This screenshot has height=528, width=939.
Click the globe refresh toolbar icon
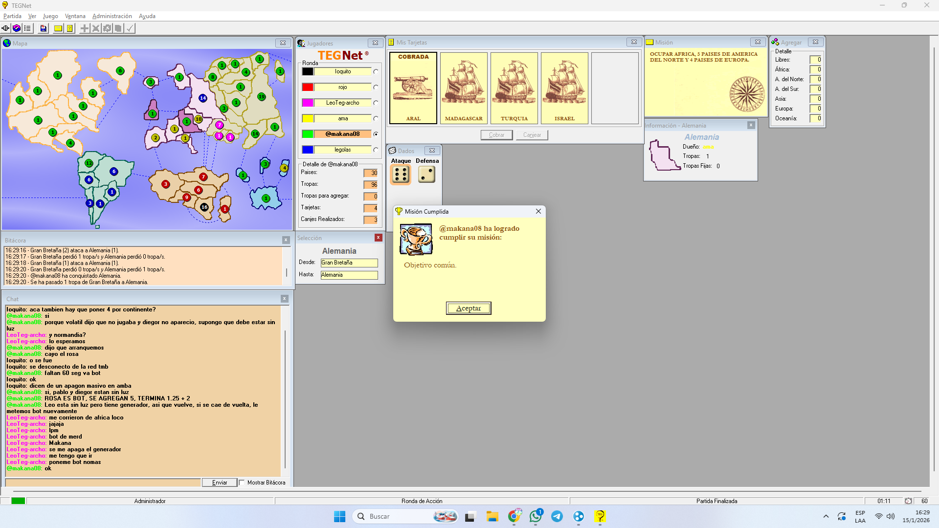click(17, 28)
